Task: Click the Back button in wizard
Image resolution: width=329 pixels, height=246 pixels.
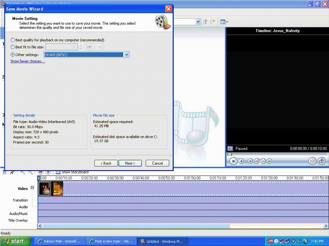Action: pyautogui.click(x=106, y=163)
